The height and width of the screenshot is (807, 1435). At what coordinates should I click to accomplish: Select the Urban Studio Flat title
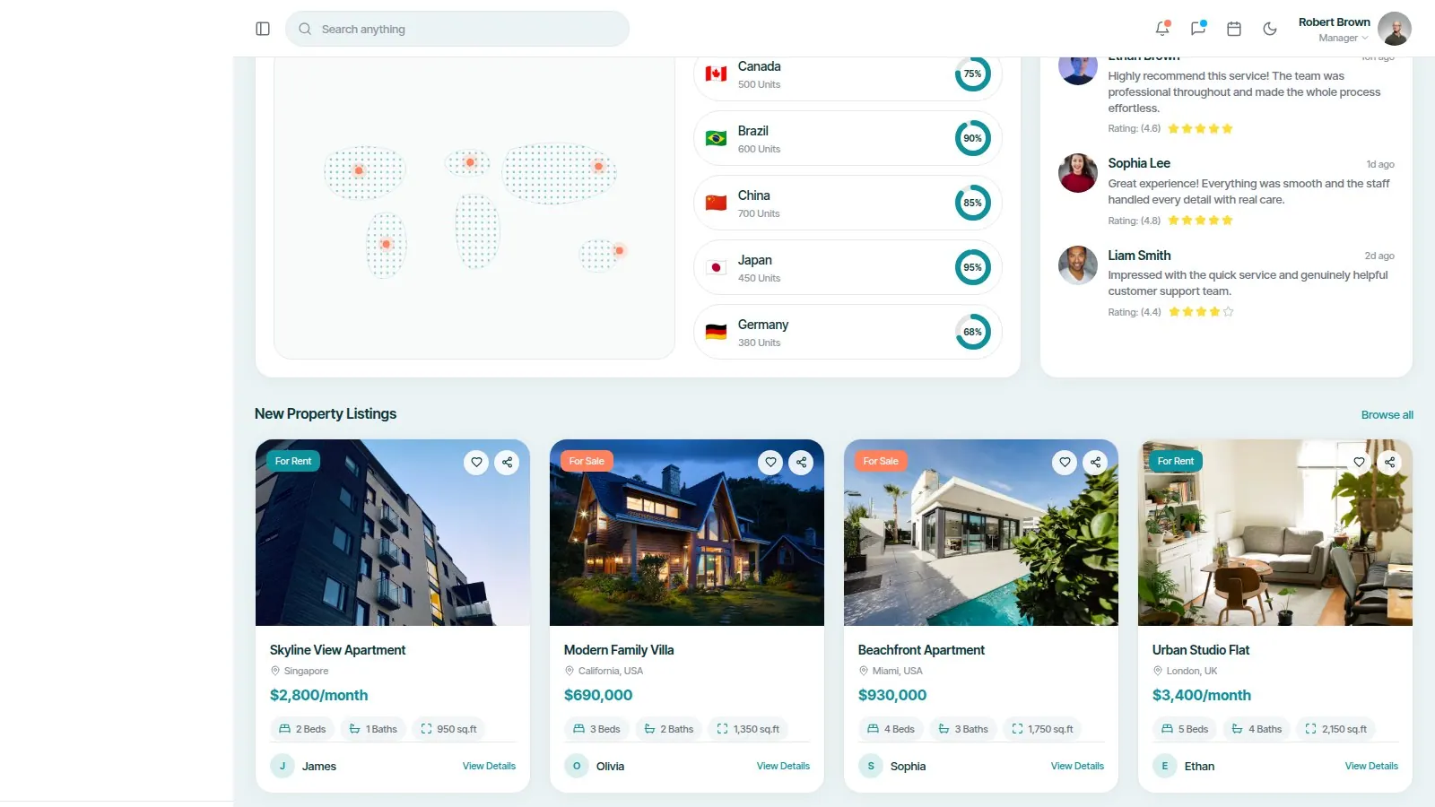coord(1201,650)
